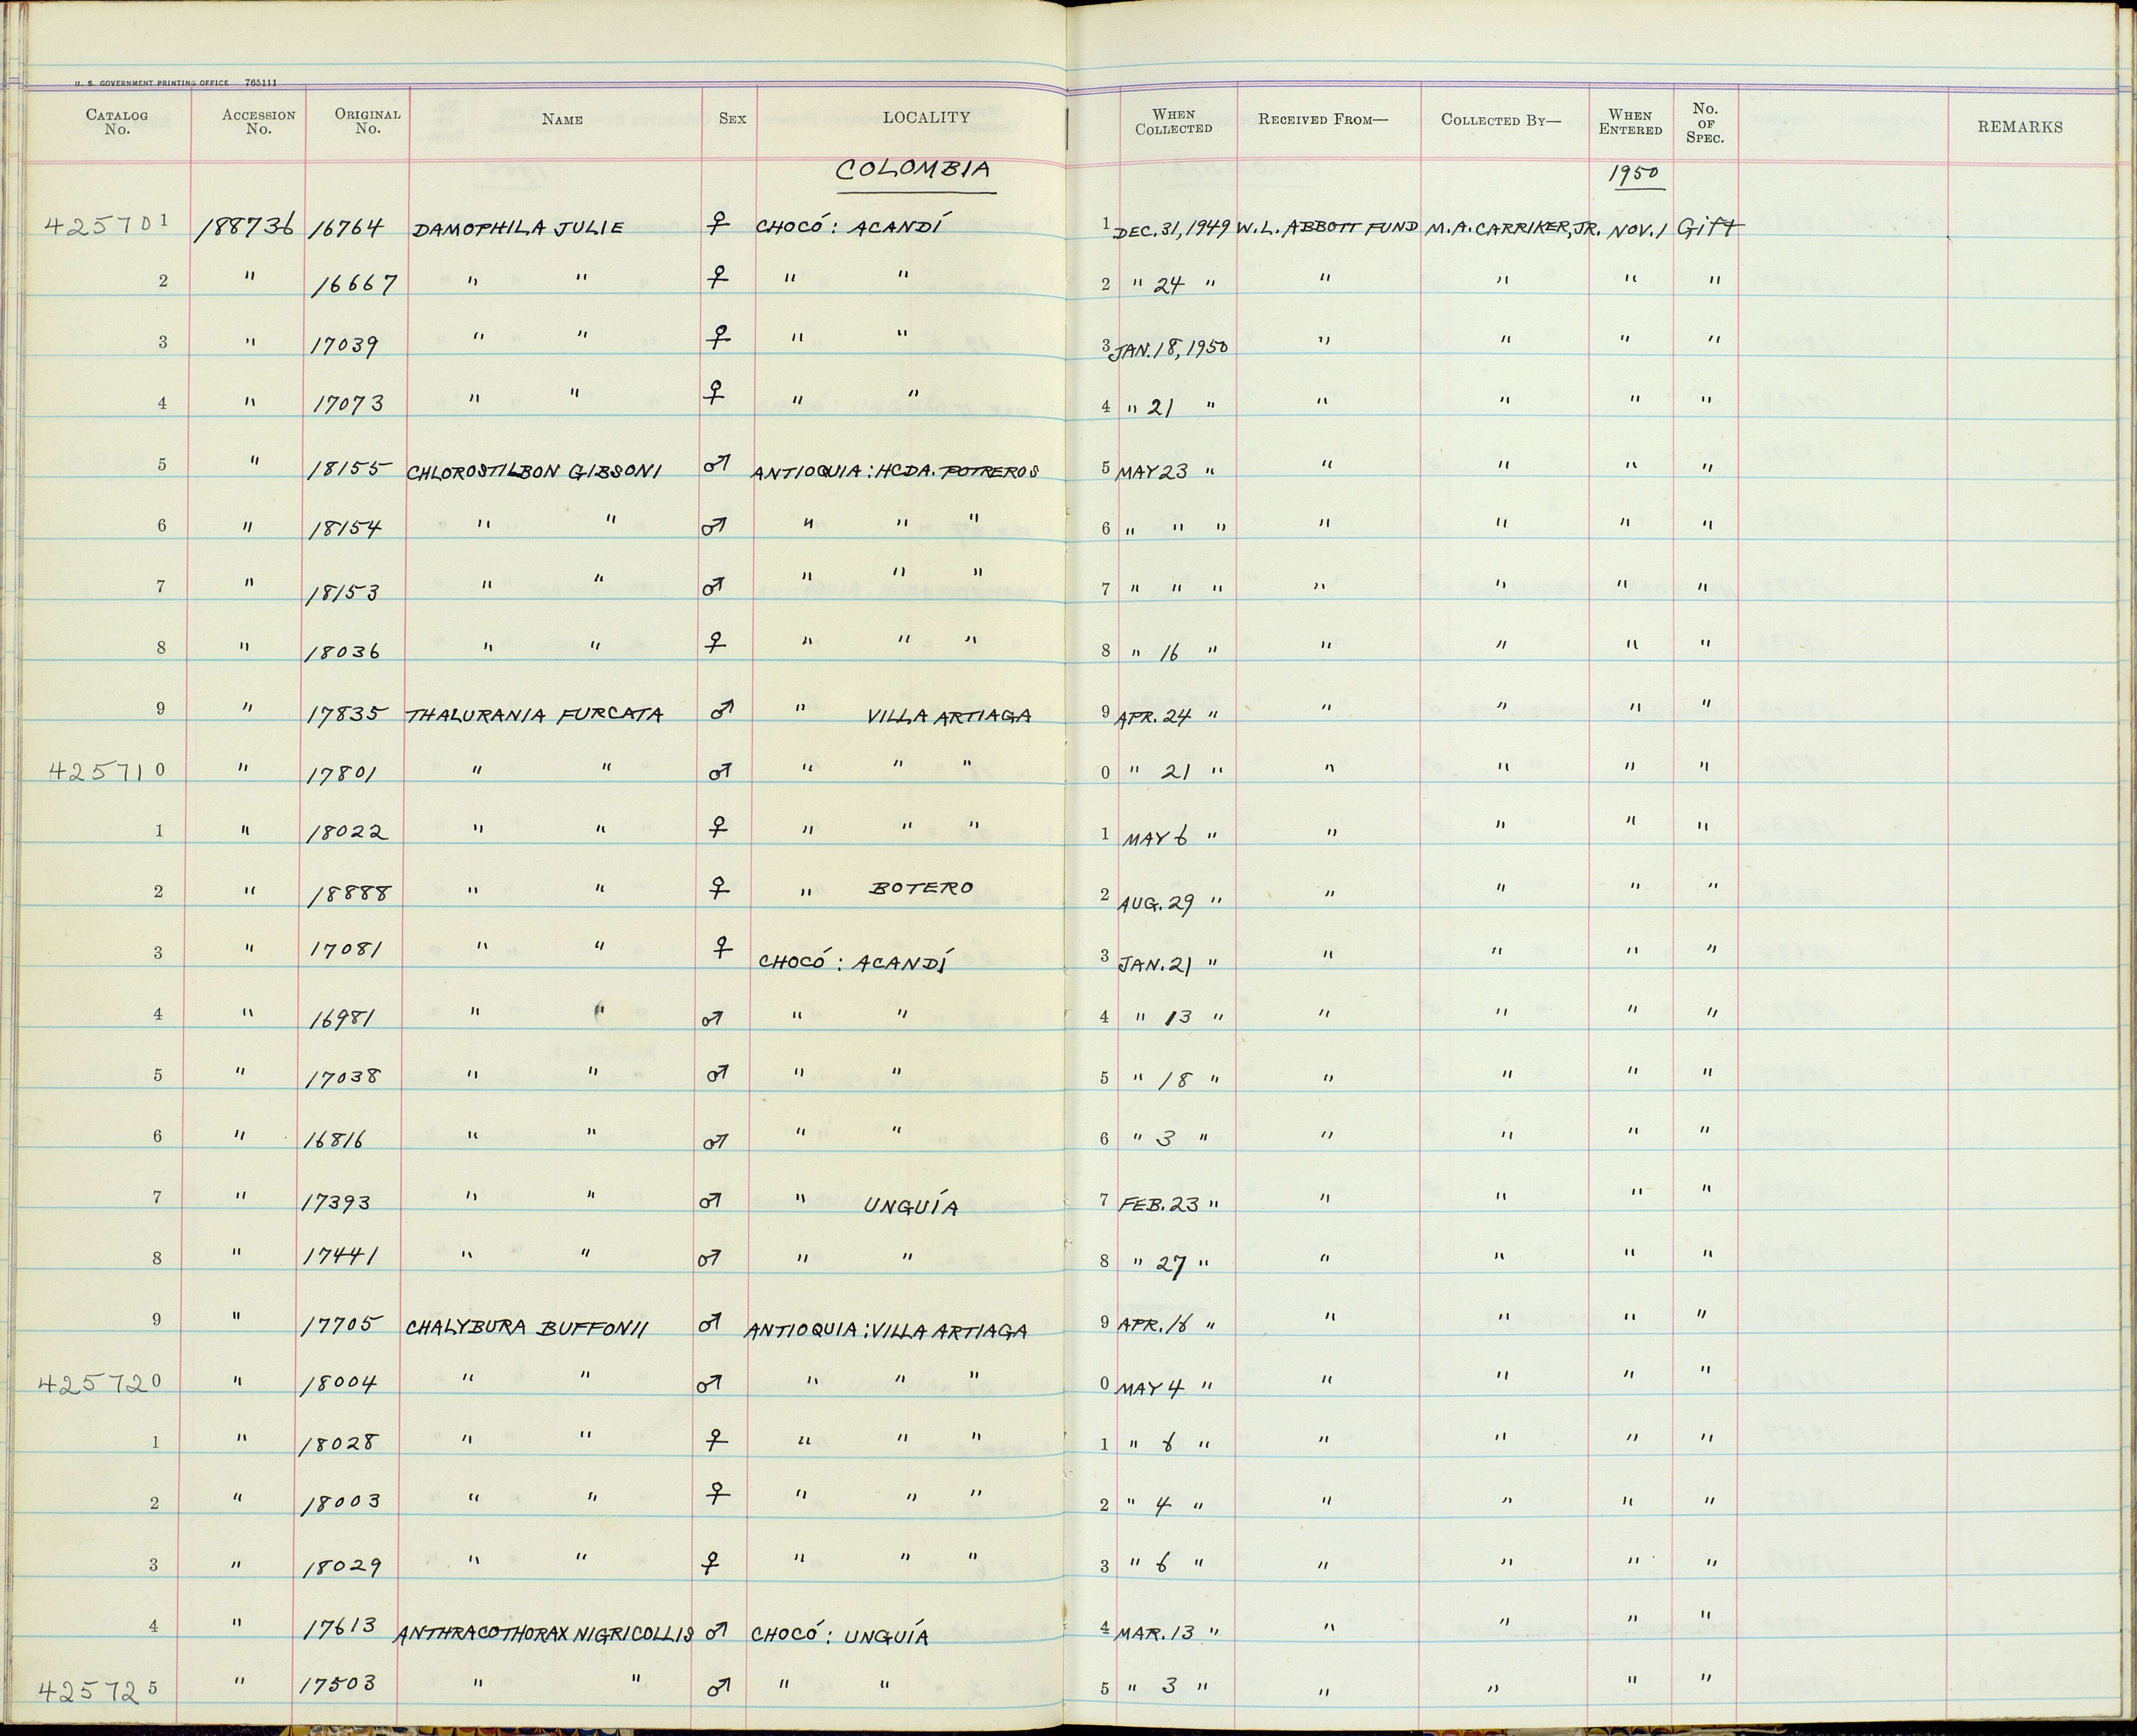The width and height of the screenshot is (2137, 1736).
Task: Click the 'Collected By—' column header
Action: pyautogui.click(x=1501, y=120)
